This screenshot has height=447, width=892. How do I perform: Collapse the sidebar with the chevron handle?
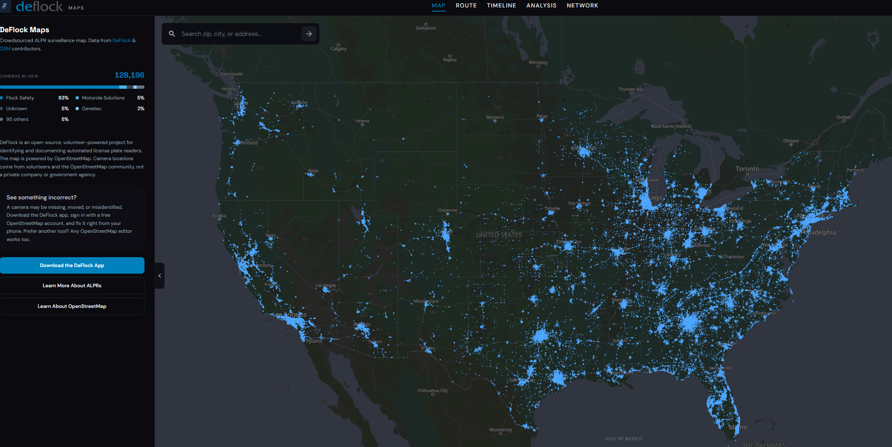coord(160,276)
